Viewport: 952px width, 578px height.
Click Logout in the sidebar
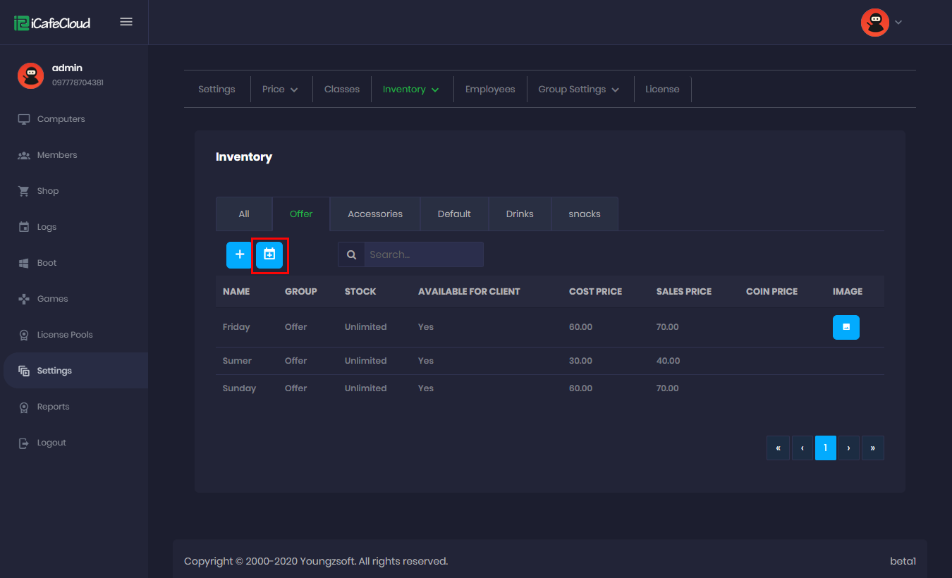point(51,443)
